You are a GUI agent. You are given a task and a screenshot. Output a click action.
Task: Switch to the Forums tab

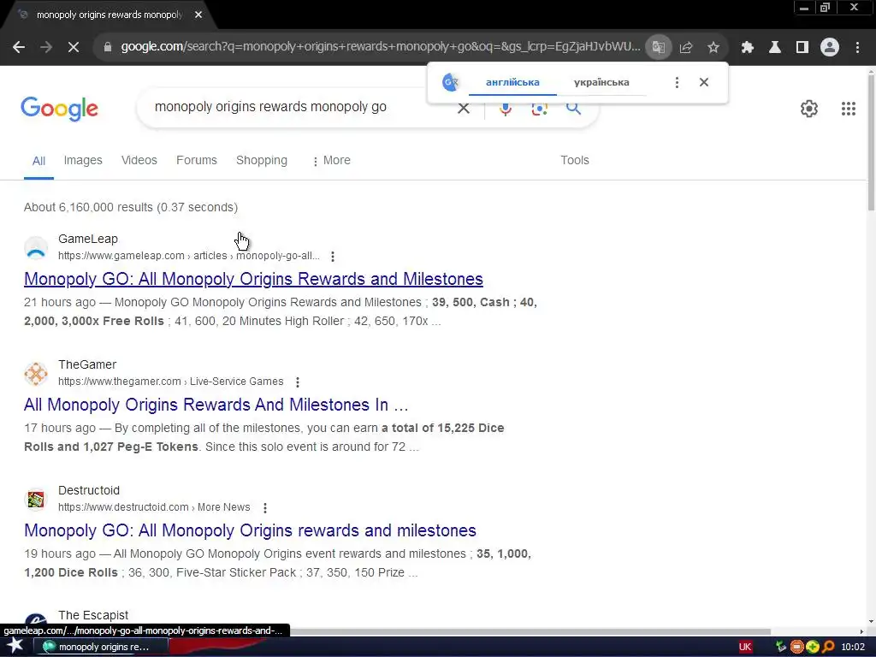[196, 160]
